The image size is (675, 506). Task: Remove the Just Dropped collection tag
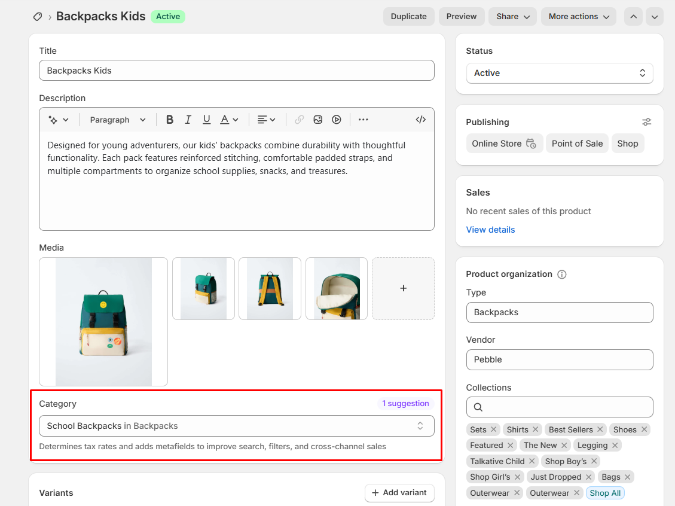588,477
